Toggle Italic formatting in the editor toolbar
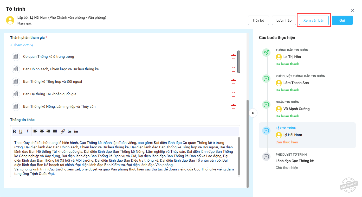362x197 pixels. [27, 131]
